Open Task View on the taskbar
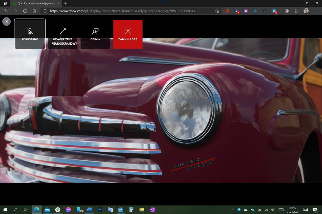 pos(26,210)
